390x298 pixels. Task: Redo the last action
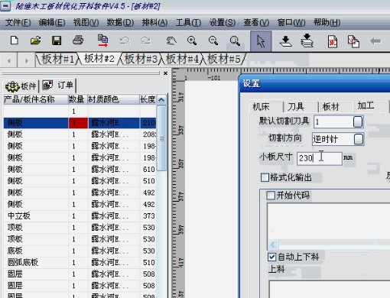pos(145,40)
